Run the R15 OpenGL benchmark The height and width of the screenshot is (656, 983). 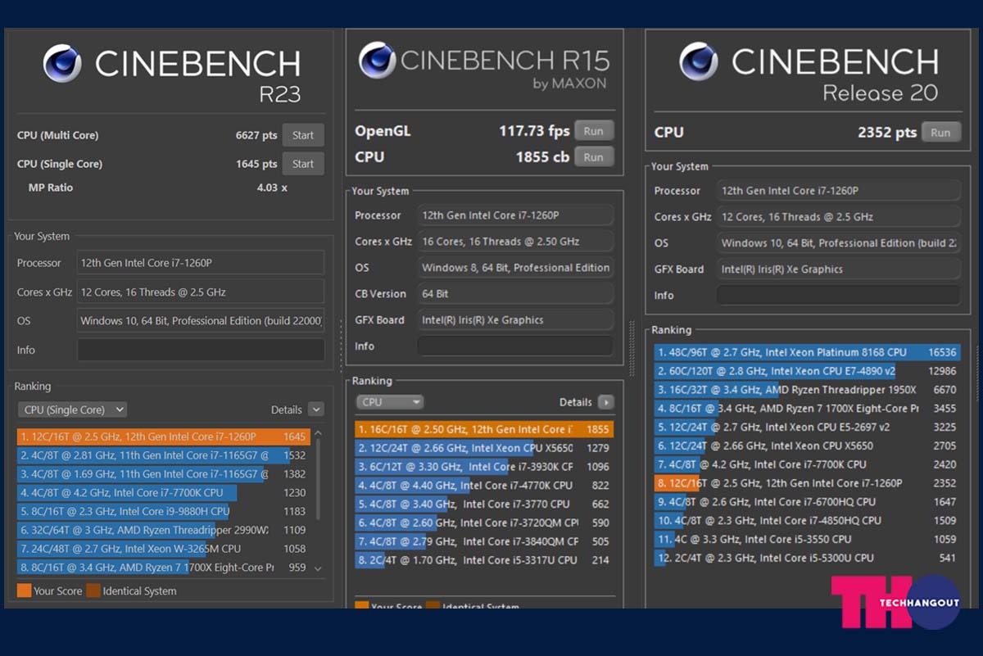coord(594,131)
